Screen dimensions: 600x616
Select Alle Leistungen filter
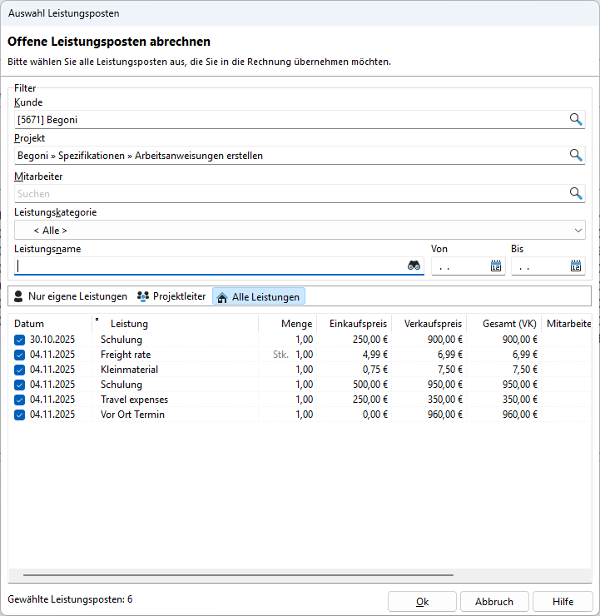pos(259,296)
